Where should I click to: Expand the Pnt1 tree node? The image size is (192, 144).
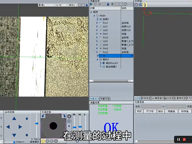[x=97, y=34]
